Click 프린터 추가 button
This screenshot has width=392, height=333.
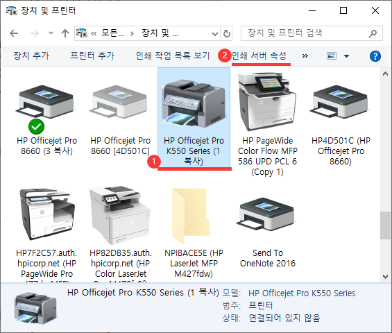coord(92,55)
